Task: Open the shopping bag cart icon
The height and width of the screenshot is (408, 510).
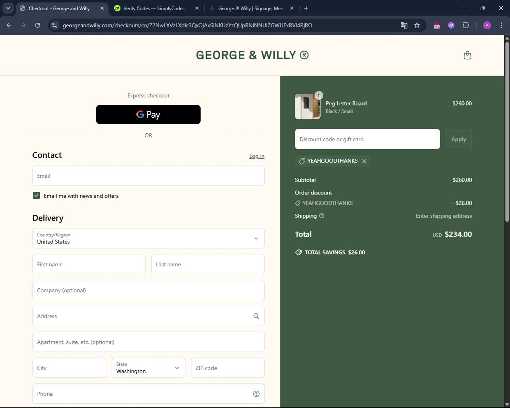Action: point(468,55)
